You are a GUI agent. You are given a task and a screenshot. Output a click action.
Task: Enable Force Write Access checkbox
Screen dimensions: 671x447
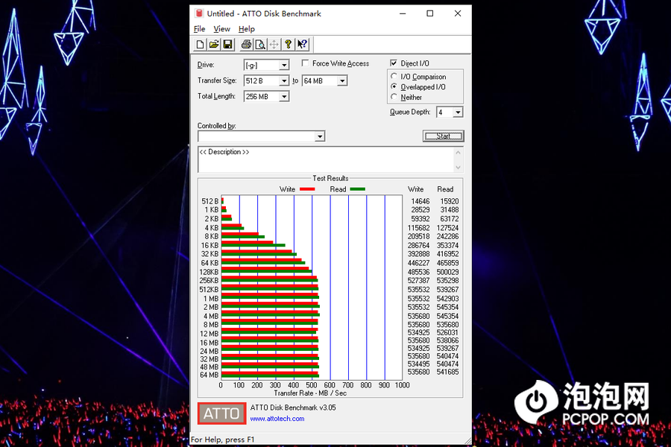(305, 63)
